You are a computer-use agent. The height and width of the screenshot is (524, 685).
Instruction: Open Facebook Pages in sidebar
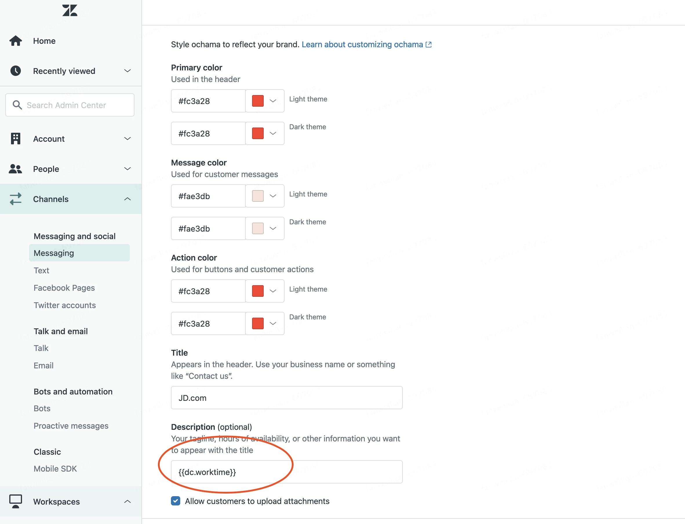pos(64,288)
